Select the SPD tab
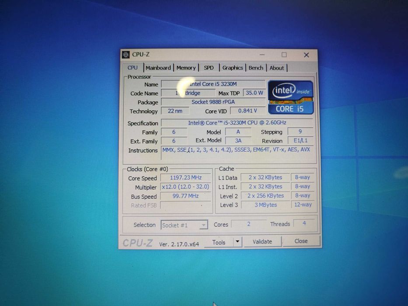The height and width of the screenshot is (306, 408). click(x=209, y=68)
